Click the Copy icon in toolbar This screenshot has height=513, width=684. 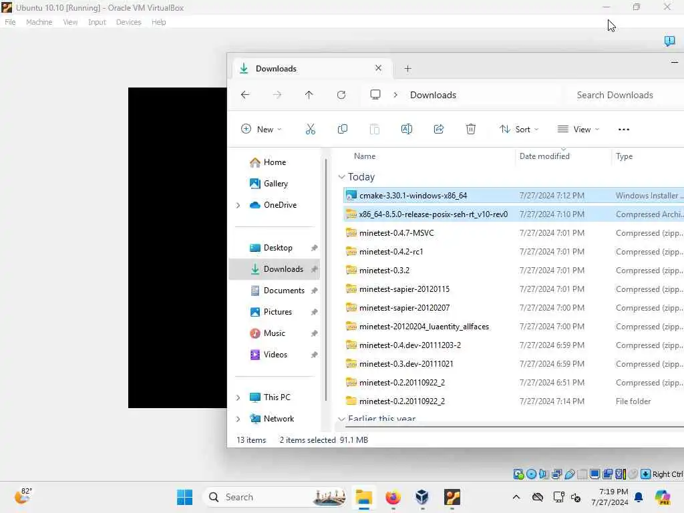click(343, 129)
